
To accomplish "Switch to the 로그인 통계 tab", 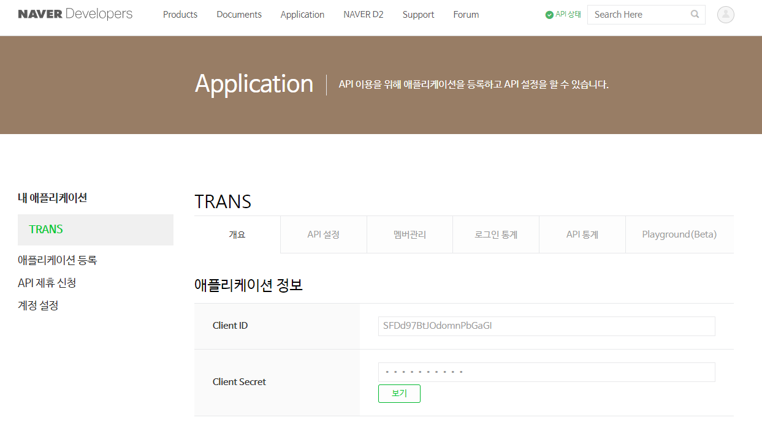I will pos(496,234).
